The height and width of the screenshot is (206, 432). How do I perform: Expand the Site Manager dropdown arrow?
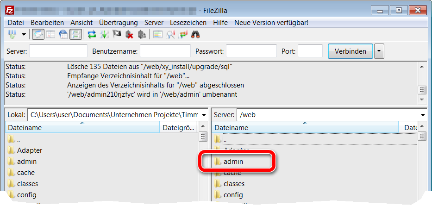(x=23, y=34)
